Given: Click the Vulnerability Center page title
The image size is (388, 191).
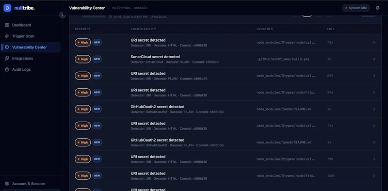Looking at the screenshot, I should click(87, 8).
